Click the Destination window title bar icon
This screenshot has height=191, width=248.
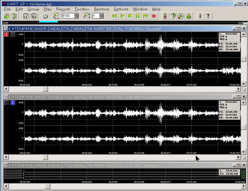coord(6,97)
